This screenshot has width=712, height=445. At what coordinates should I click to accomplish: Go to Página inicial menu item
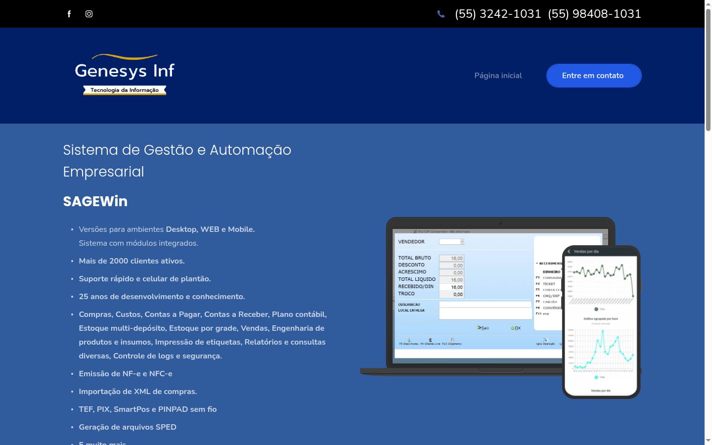(498, 76)
